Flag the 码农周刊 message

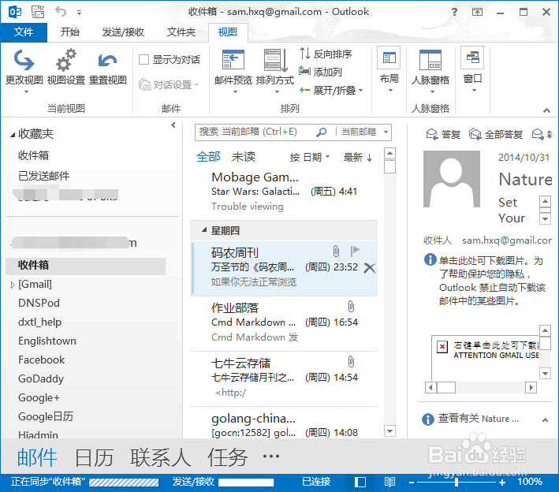[355, 251]
